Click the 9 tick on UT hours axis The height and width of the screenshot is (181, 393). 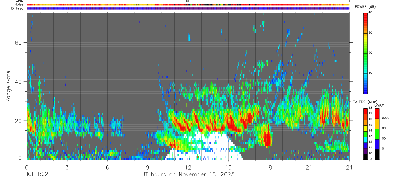pos(148,167)
